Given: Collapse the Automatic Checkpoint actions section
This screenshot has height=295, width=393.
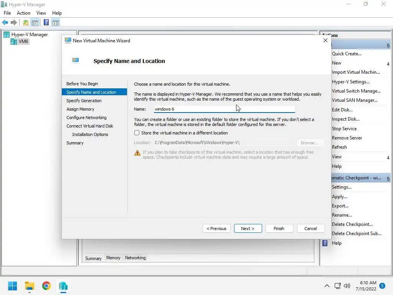Looking at the screenshot, I should (x=388, y=179).
